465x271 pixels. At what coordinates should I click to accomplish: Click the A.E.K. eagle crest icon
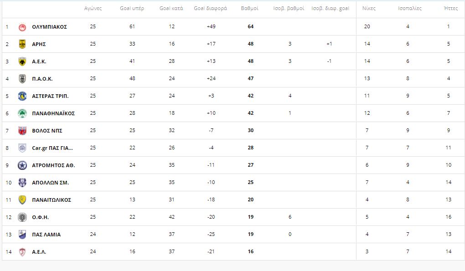pos(22,61)
